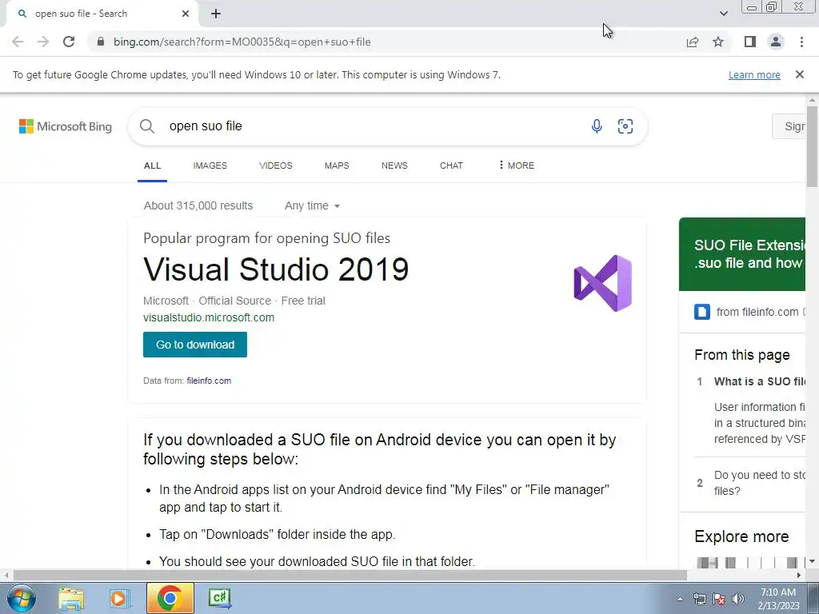819x614 pixels.
Task: Click 'About 315,000 results' text
Action: point(198,205)
